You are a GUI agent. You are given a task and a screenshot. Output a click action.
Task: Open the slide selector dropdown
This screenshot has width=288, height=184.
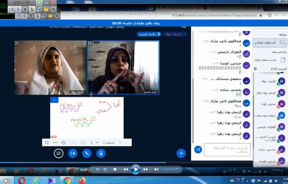click(x=106, y=143)
